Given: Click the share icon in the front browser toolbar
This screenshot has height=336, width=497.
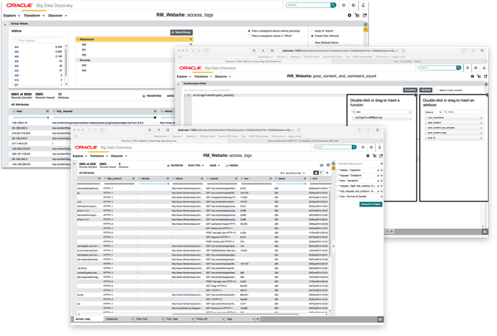Looking at the screenshot, I should click(x=359, y=130).
